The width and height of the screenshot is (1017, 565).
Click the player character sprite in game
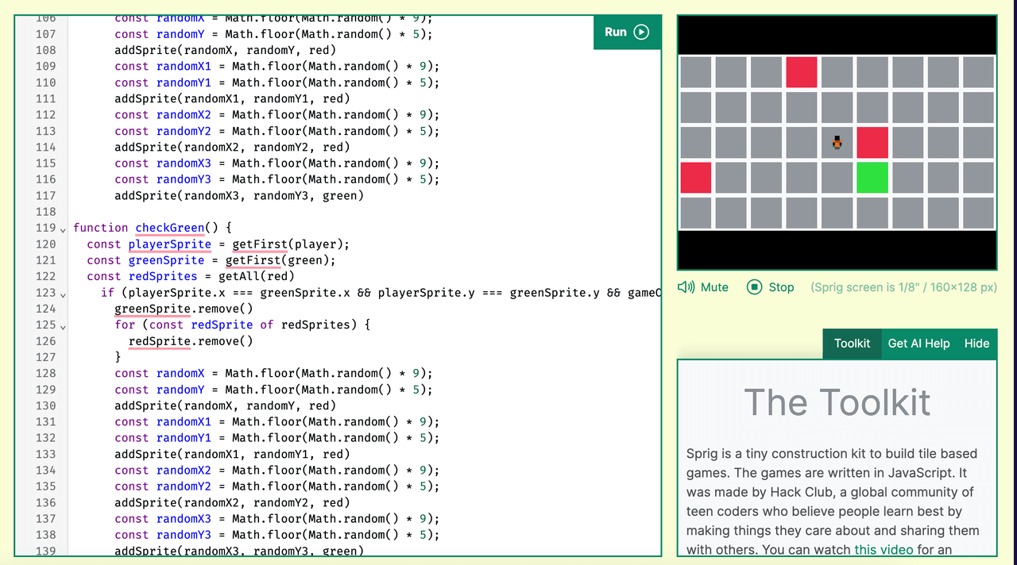(837, 143)
